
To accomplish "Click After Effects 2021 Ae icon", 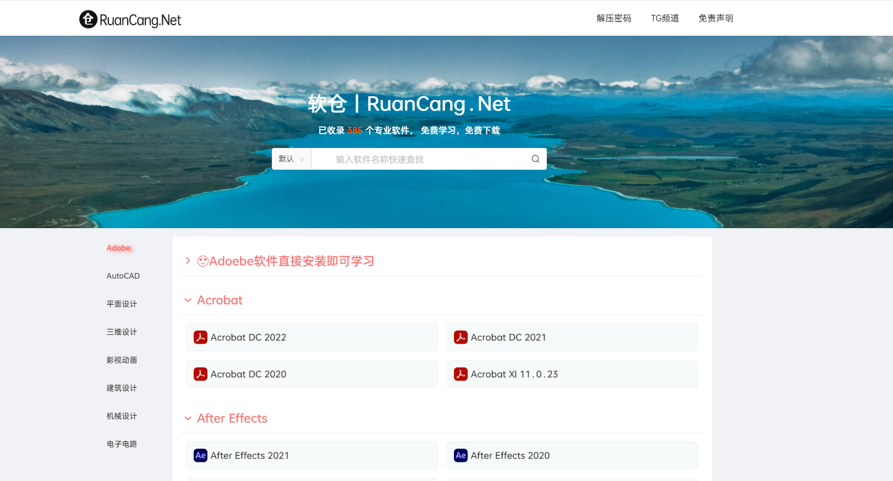I will coord(200,456).
